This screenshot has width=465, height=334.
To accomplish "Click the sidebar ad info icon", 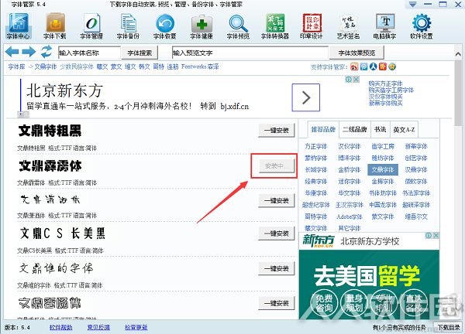I will 429,236.
